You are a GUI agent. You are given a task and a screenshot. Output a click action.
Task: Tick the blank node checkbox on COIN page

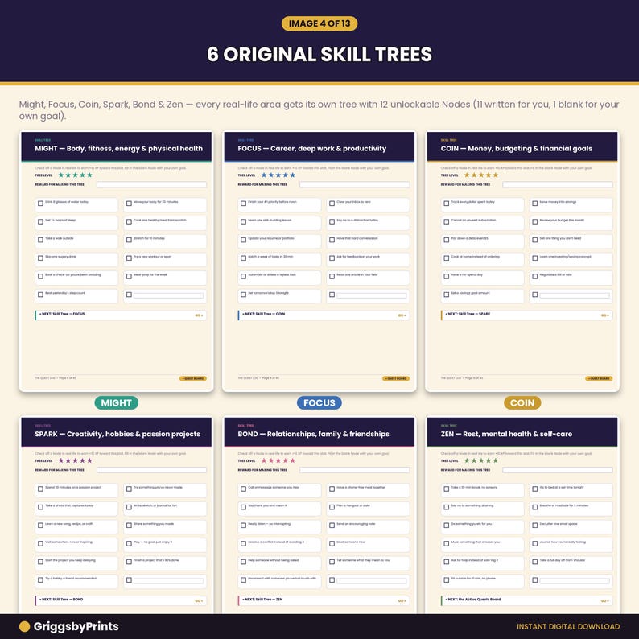534,295
